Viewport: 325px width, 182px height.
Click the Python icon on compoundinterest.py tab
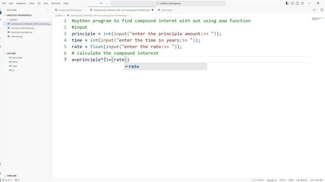[x=56, y=10]
